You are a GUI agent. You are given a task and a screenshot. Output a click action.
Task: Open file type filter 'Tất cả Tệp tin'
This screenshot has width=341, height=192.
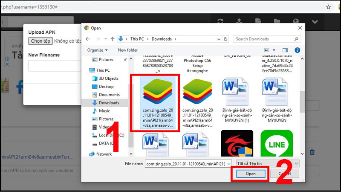268,163
